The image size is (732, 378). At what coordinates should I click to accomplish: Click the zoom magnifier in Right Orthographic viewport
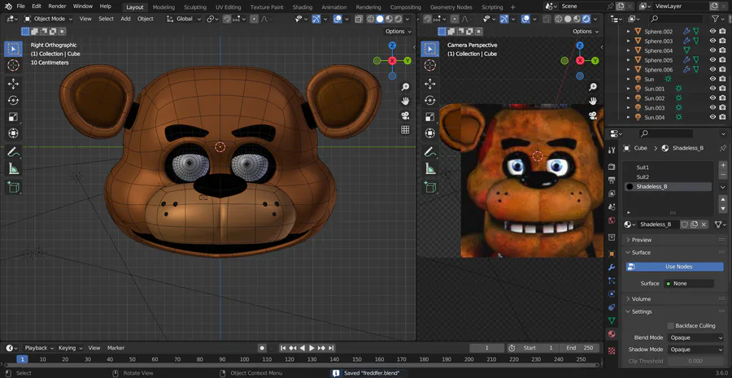[405, 87]
